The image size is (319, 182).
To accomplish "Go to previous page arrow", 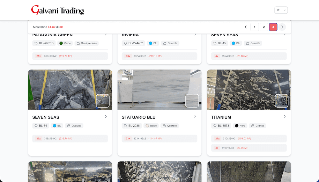I will [x=246, y=27].
